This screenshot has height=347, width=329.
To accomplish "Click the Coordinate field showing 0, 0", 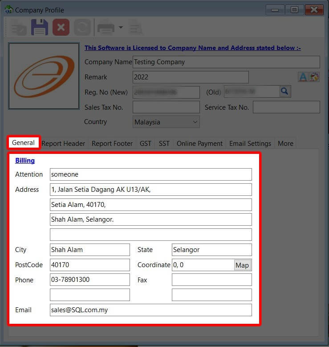I will tap(203, 265).
